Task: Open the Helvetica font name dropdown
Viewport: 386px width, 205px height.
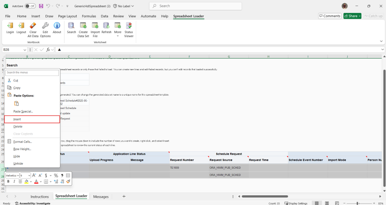Action: point(18,175)
